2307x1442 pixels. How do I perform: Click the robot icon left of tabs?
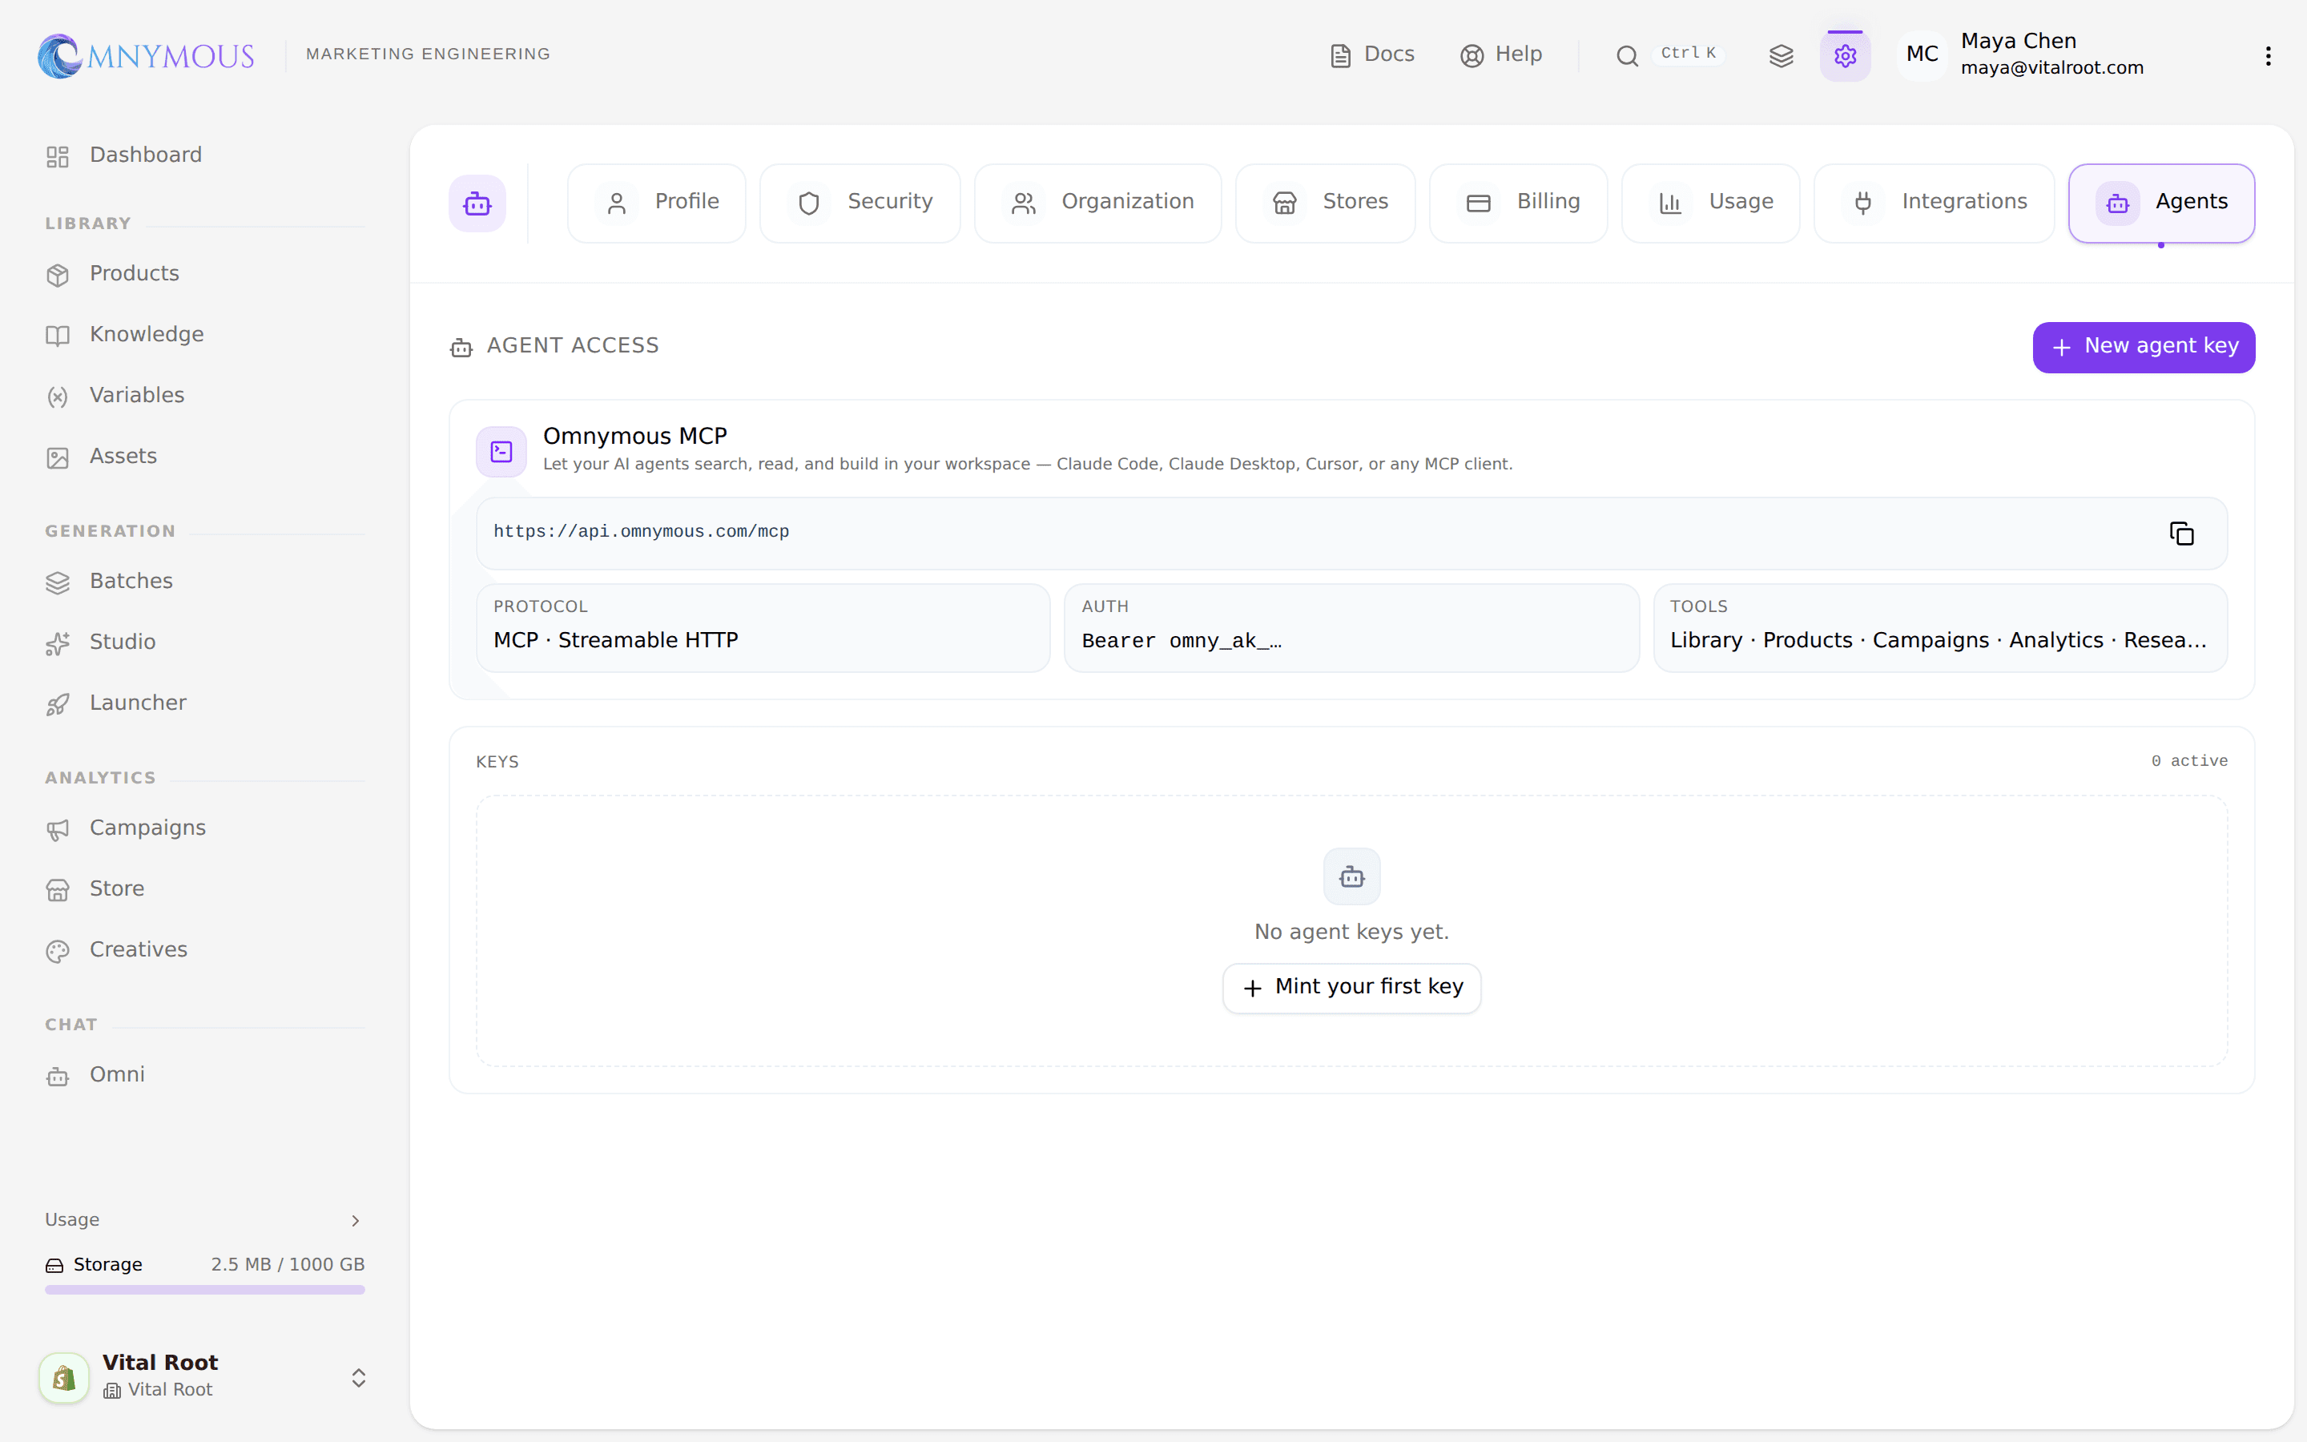(477, 203)
